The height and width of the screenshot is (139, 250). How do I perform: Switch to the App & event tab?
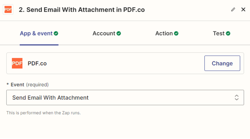click(x=36, y=33)
